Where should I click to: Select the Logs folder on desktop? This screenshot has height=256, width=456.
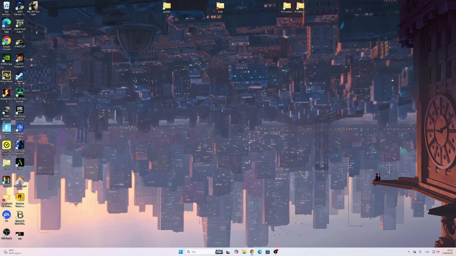pos(6,164)
